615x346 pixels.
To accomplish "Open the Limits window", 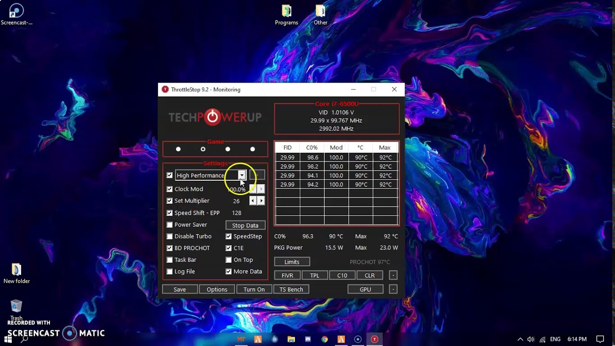I will coord(292,262).
